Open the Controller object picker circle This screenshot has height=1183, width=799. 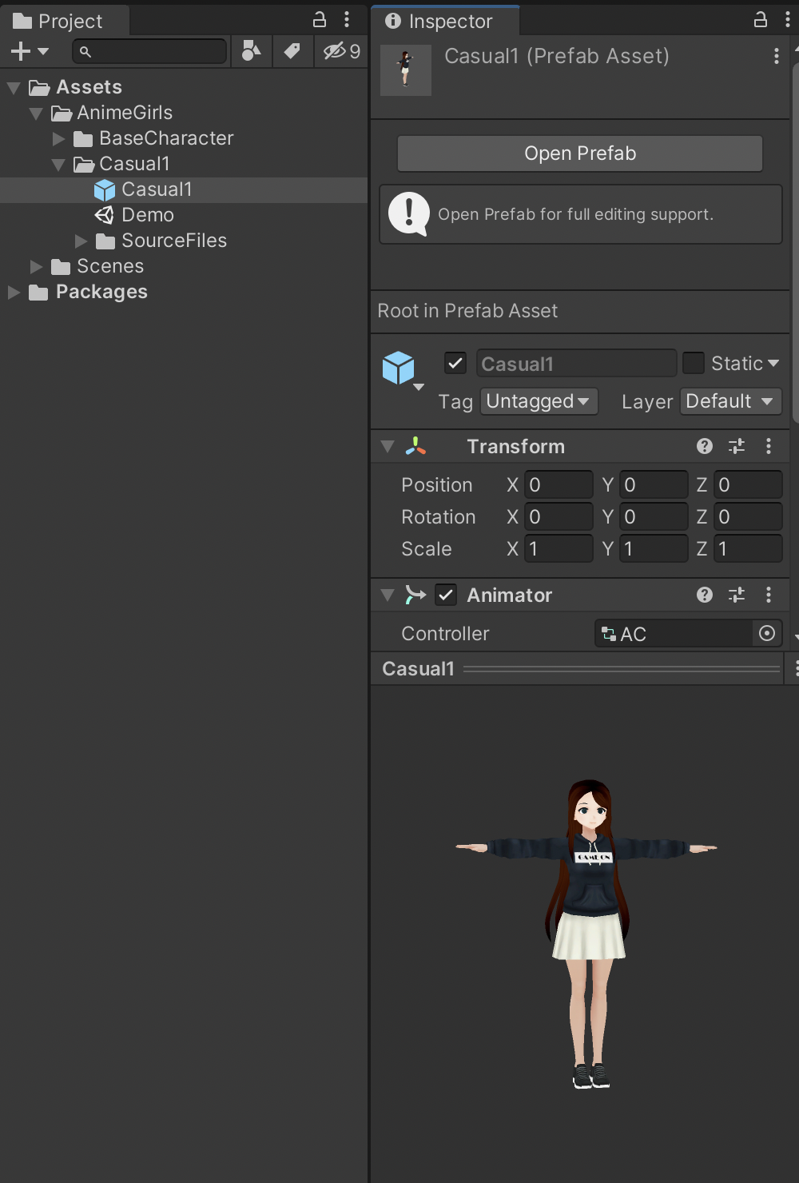click(x=767, y=634)
